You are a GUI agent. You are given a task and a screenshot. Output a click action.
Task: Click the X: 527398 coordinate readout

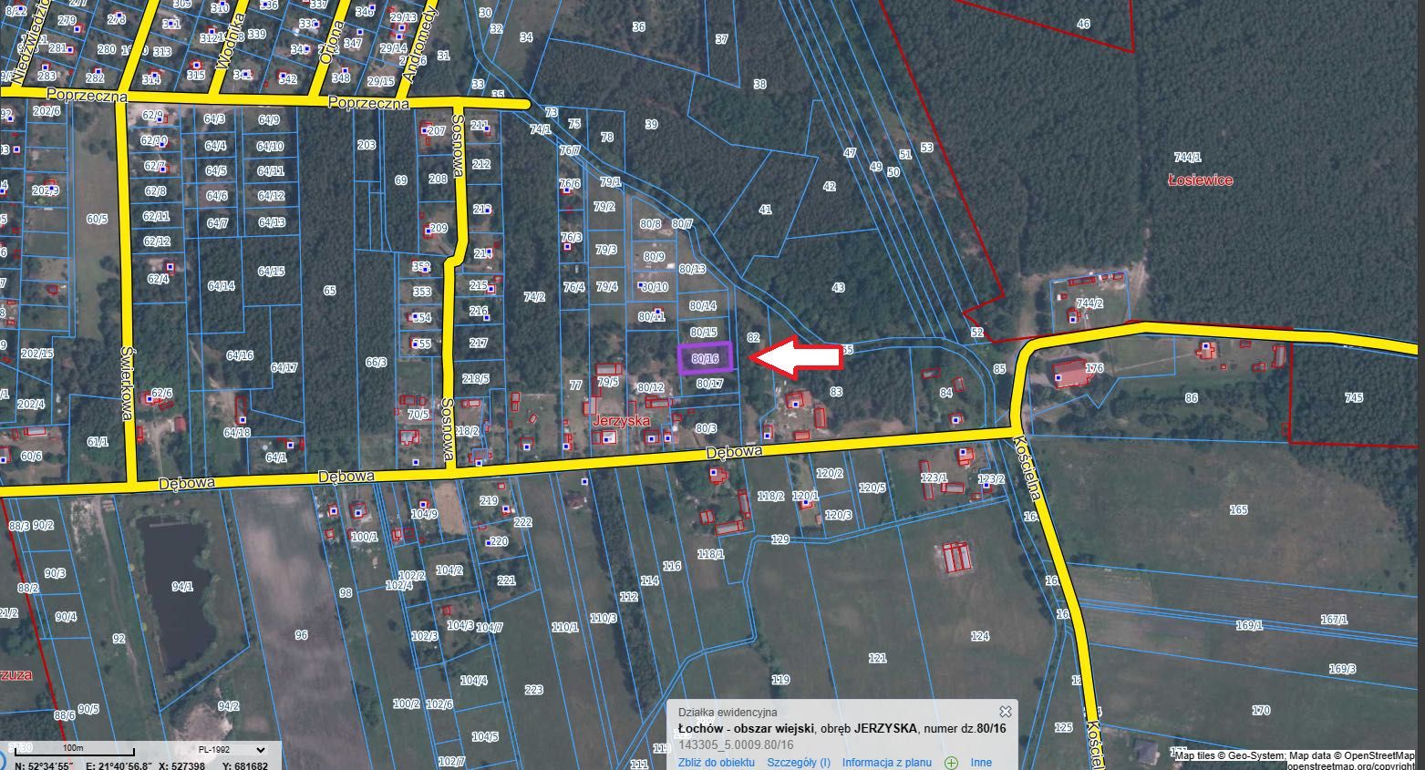point(181,765)
